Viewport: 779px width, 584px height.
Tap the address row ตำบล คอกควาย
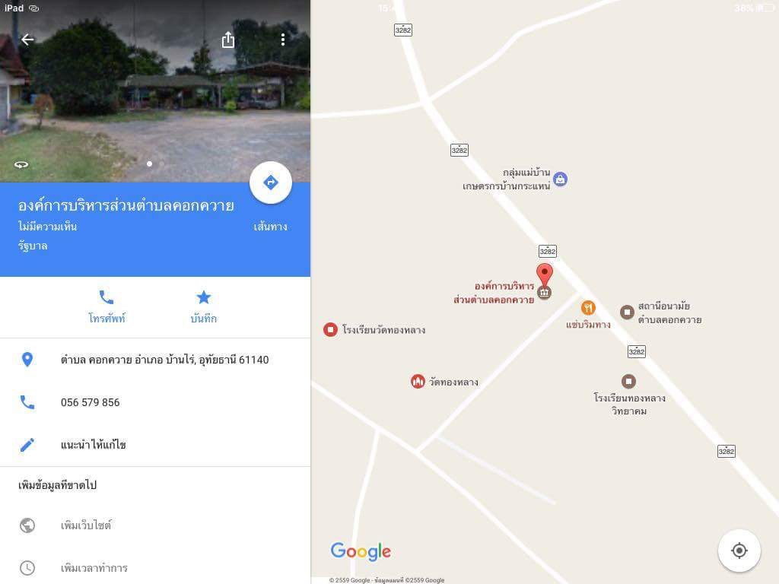pos(155,360)
